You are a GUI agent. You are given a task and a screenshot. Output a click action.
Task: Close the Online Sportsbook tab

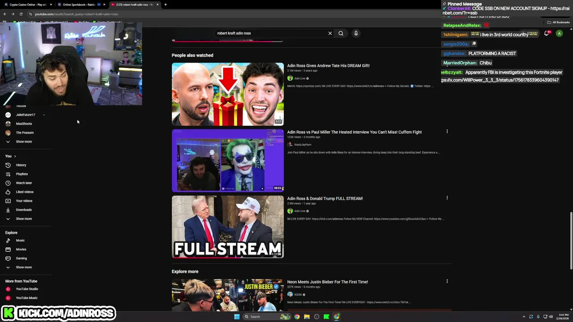[104, 4]
